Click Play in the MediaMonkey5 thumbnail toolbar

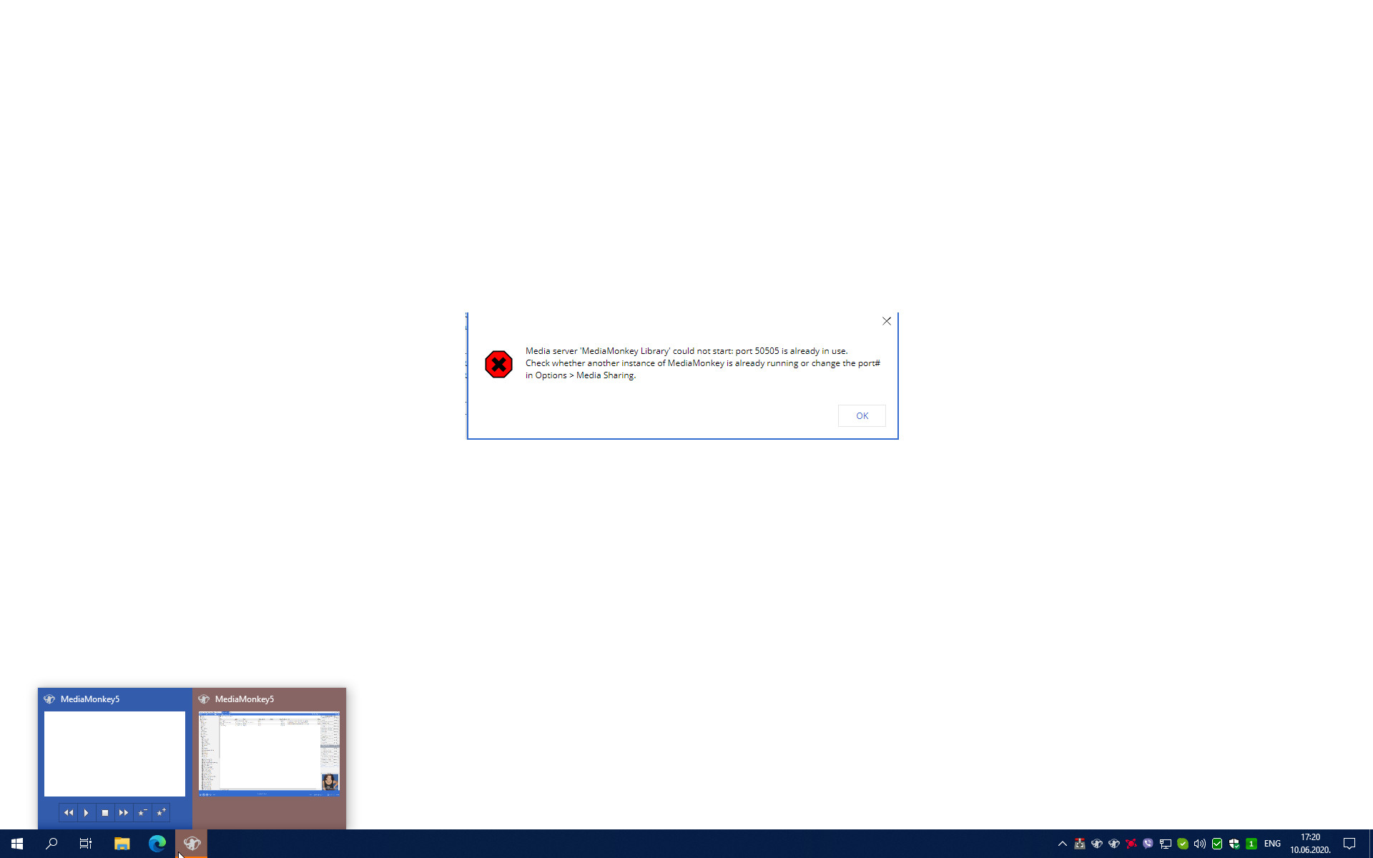(87, 813)
